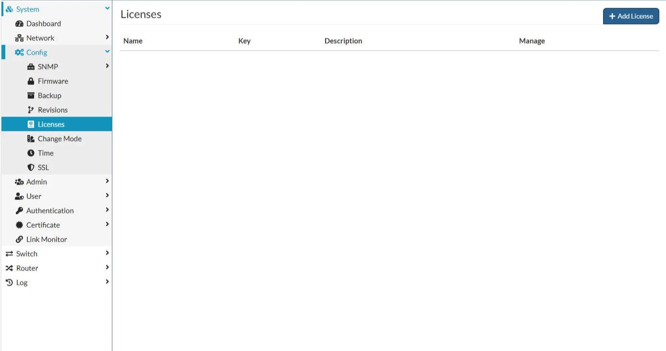Click the Dashboard gauge icon
This screenshot has height=351, width=666.
click(19, 23)
